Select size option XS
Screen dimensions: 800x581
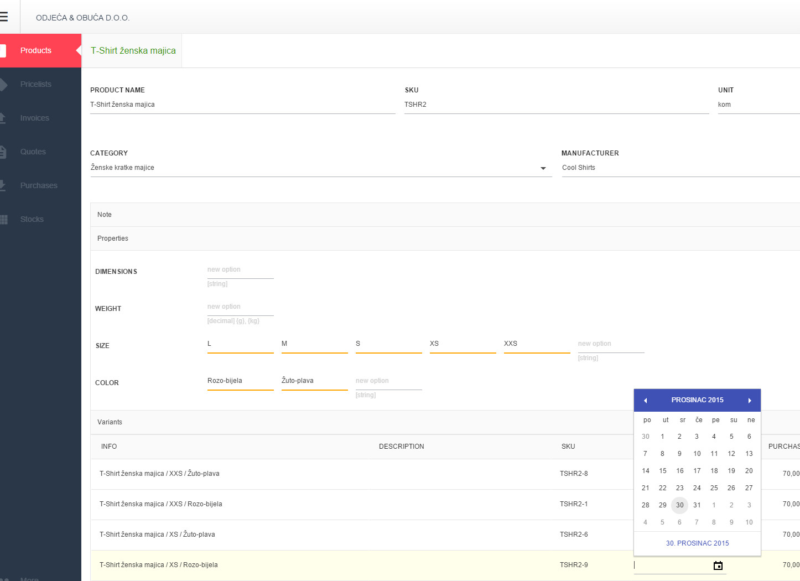click(463, 344)
